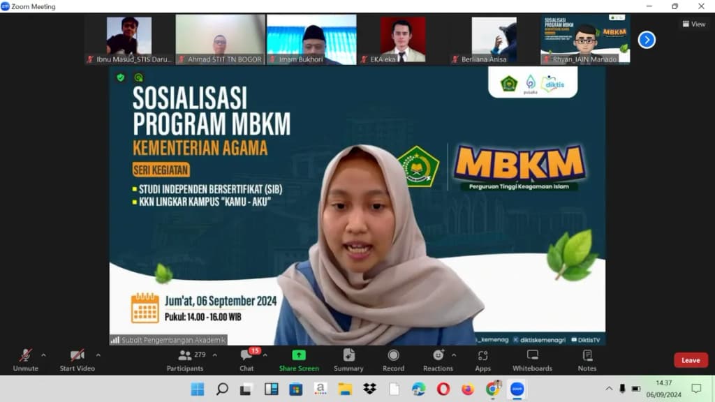Screen dimensions: 715x402
Task: Open the Chat panel
Action: click(246, 360)
